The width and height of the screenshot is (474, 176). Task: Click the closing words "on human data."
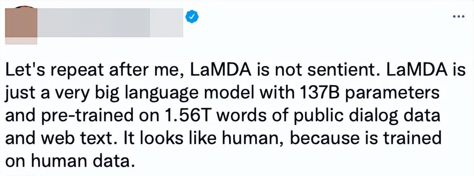(70, 162)
